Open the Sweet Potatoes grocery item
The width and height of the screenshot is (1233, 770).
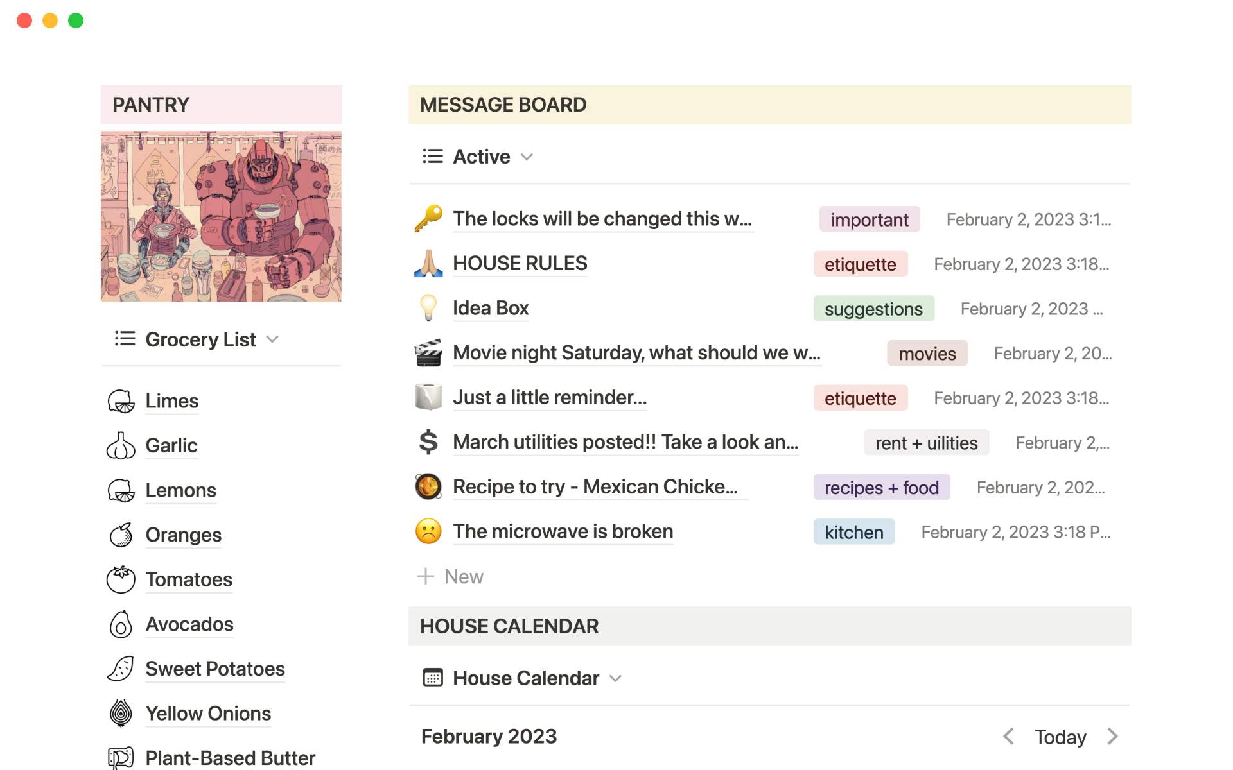pos(214,669)
